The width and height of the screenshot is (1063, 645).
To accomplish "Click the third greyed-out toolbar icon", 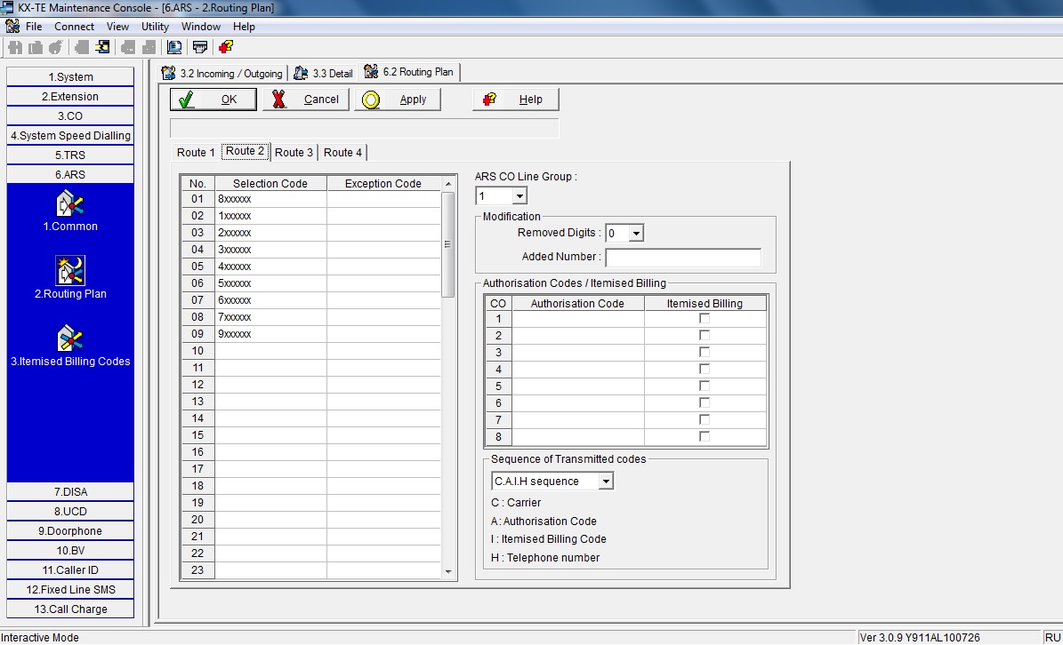I will click(x=55, y=47).
